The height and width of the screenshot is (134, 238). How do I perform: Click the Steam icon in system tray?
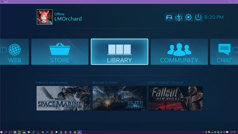(x=221, y=132)
